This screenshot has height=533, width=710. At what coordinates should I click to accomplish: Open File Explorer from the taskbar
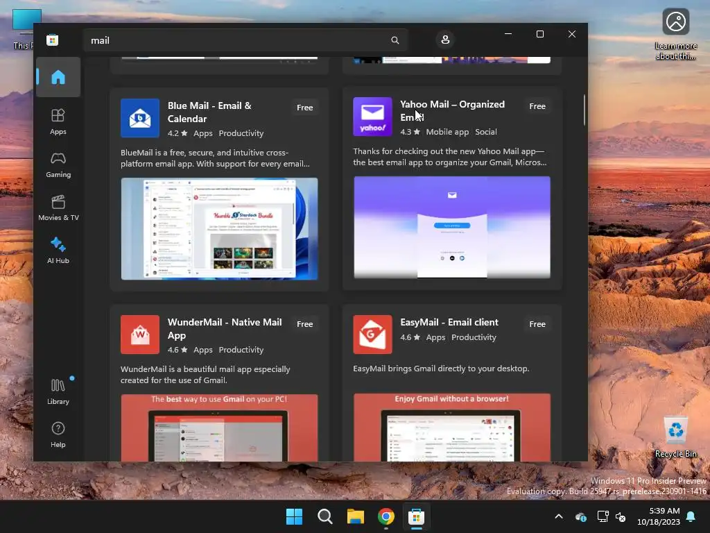coord(356,516)
